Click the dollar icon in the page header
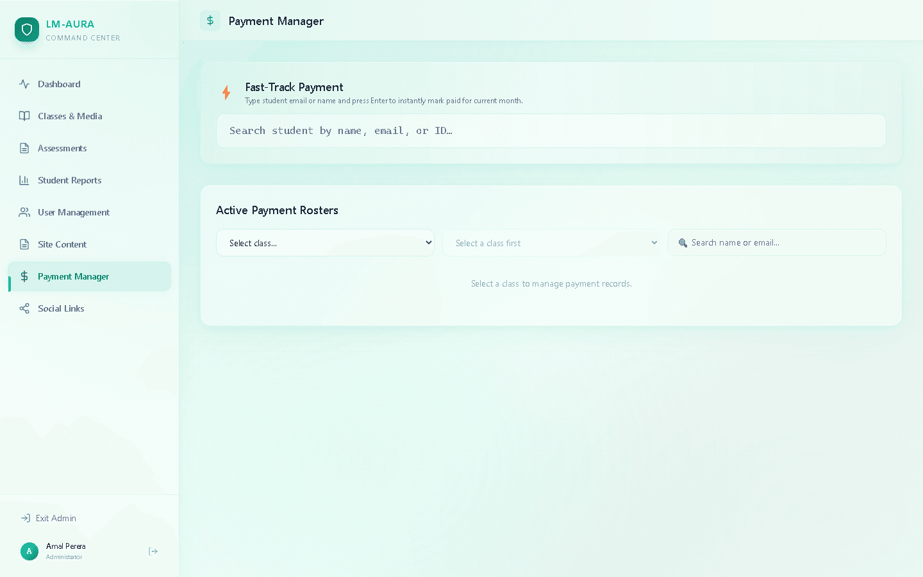The width and height of the screenshot is (923, 577). pos(210,21)
